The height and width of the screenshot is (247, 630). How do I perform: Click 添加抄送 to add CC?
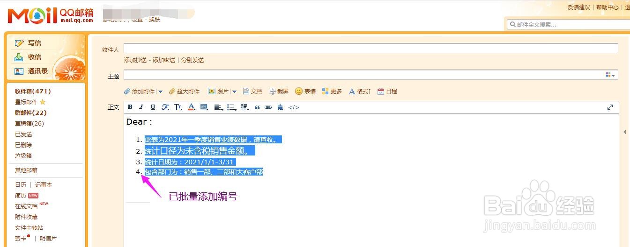(135, 60)
